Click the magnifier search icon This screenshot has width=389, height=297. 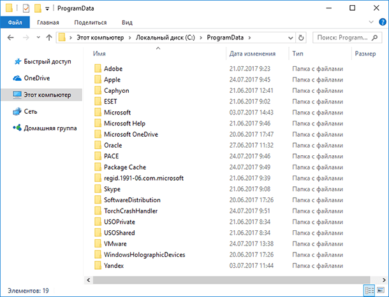coord(374,38)
